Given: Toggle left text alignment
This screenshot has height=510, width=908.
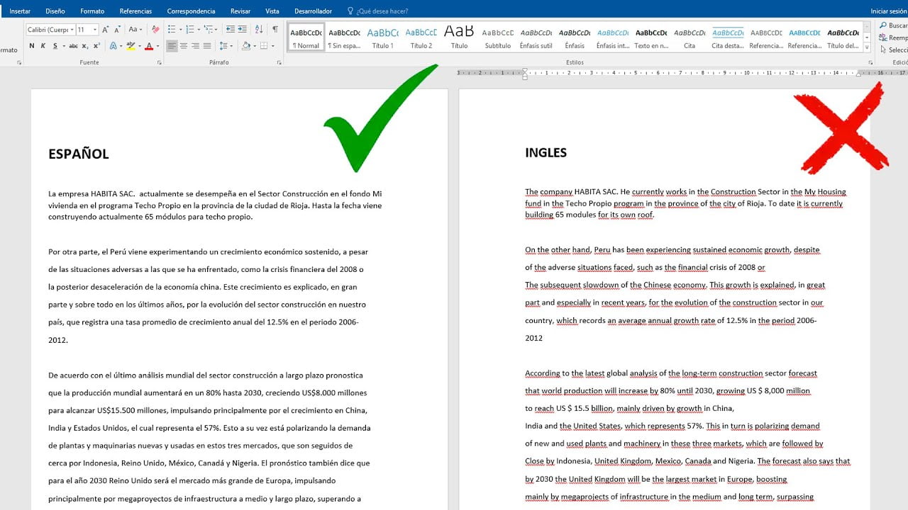Looking at the screenshot, I should click(x=172, y=46).
